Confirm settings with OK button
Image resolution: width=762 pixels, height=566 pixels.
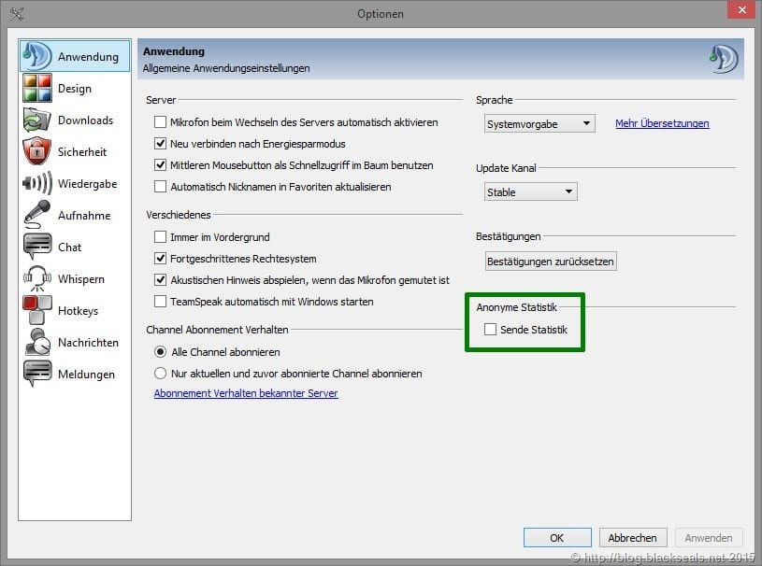click(x=557, y=537)
